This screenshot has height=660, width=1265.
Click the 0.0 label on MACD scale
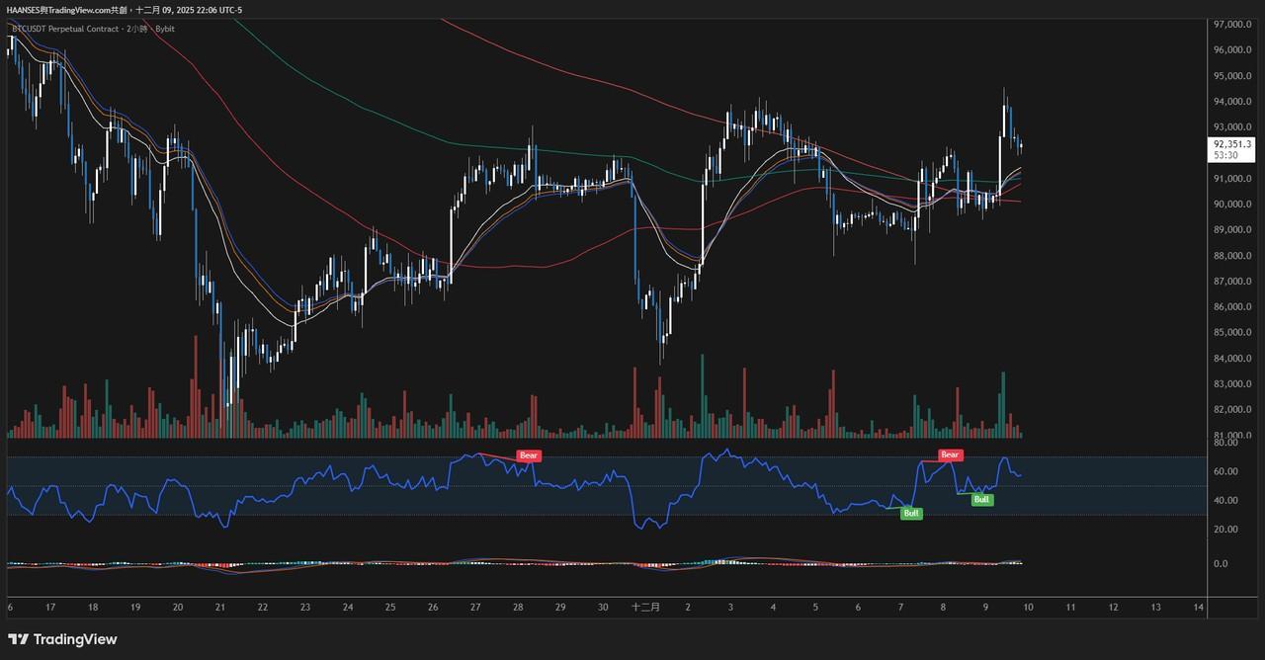click(1221, 564)
